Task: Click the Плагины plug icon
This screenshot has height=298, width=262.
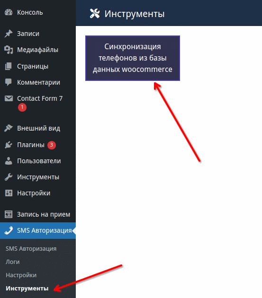Action: [x=9, y=145]
